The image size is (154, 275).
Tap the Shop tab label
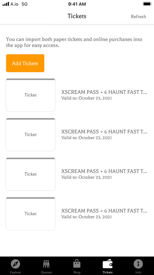click(77, 272)
